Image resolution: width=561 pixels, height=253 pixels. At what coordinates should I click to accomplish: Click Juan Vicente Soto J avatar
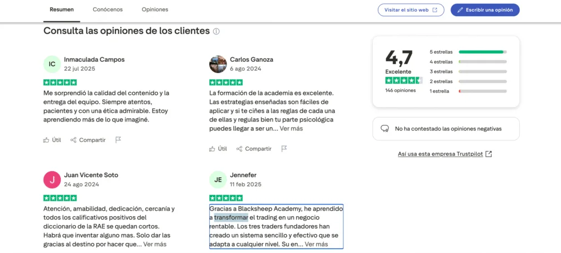[52, 179]
